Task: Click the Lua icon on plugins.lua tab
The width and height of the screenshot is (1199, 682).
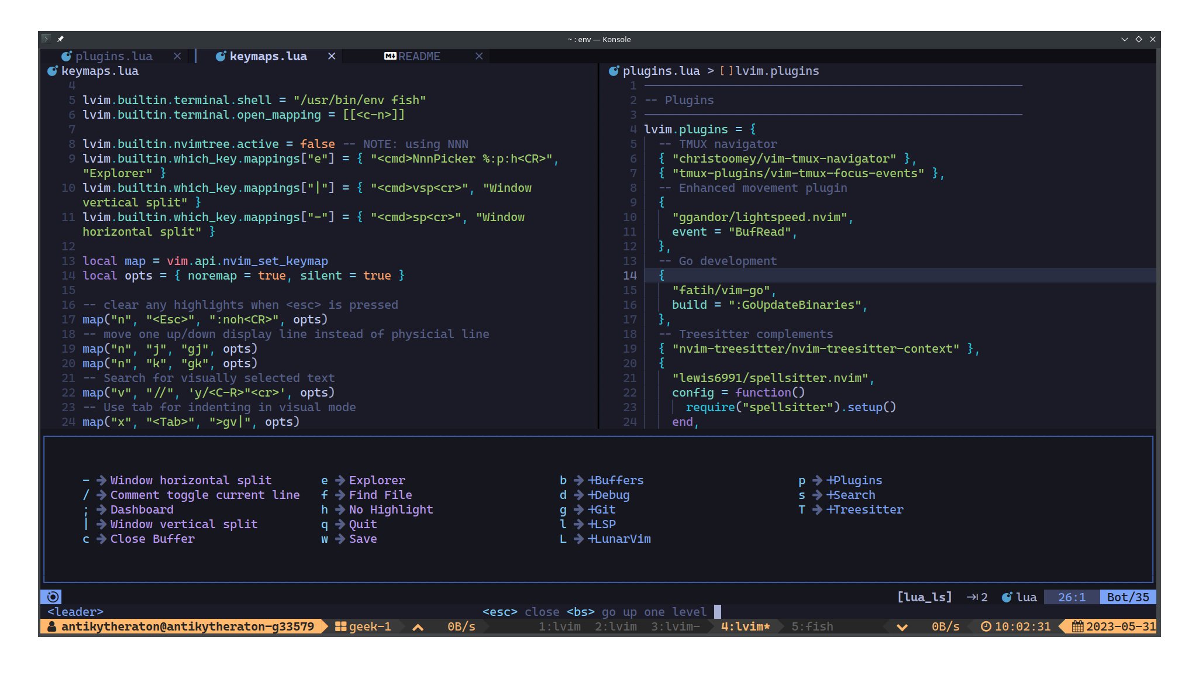Action: coord(67,56)
